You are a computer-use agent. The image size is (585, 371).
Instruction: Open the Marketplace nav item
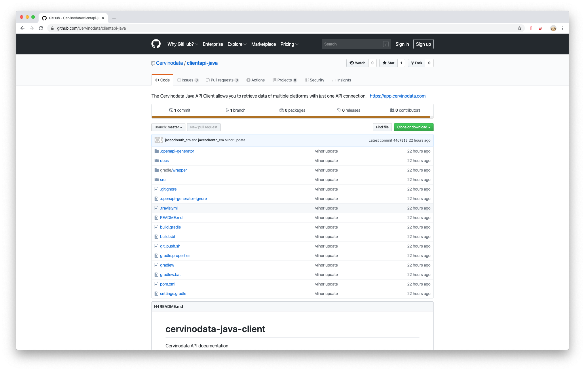click(263, 44)
